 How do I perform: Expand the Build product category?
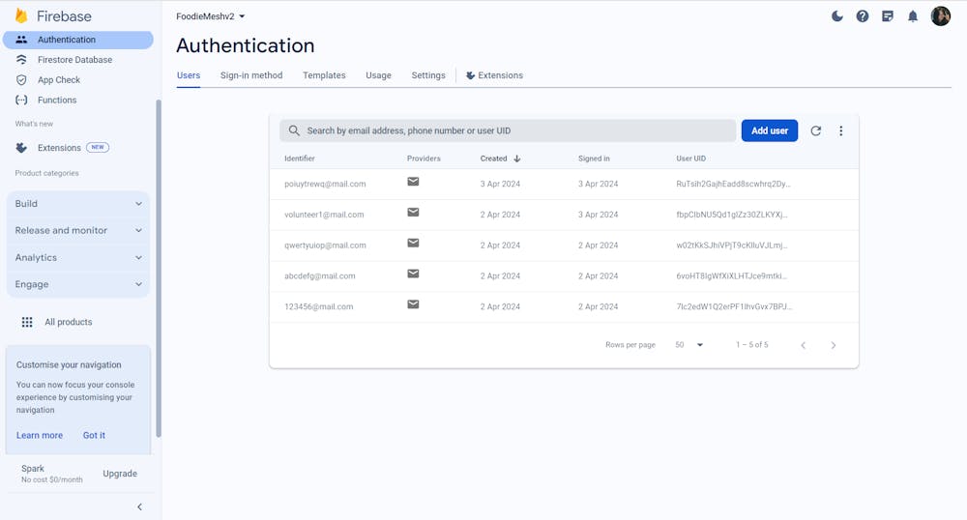pyautogui.click(x=78, y=204)
